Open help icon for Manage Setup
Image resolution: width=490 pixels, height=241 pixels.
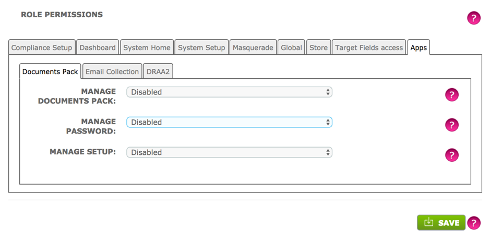[x=452, y=155]
